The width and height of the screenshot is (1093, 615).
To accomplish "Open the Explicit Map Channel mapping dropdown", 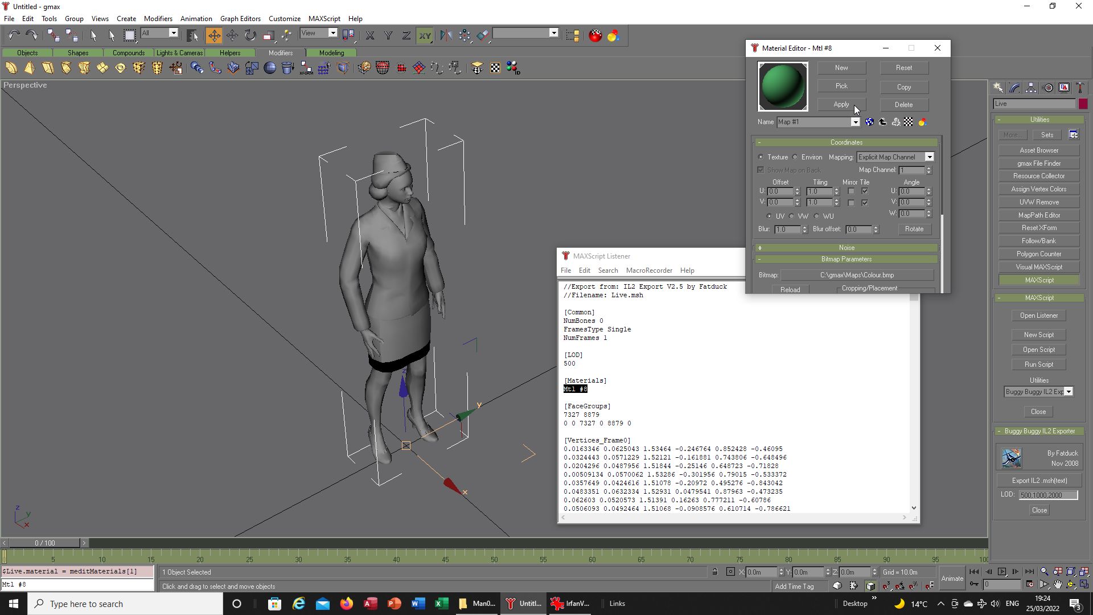I will 895,157.
